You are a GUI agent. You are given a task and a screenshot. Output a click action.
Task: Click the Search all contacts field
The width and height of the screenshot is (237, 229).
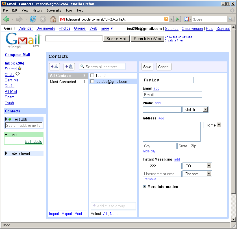click(x=102, y=67)
